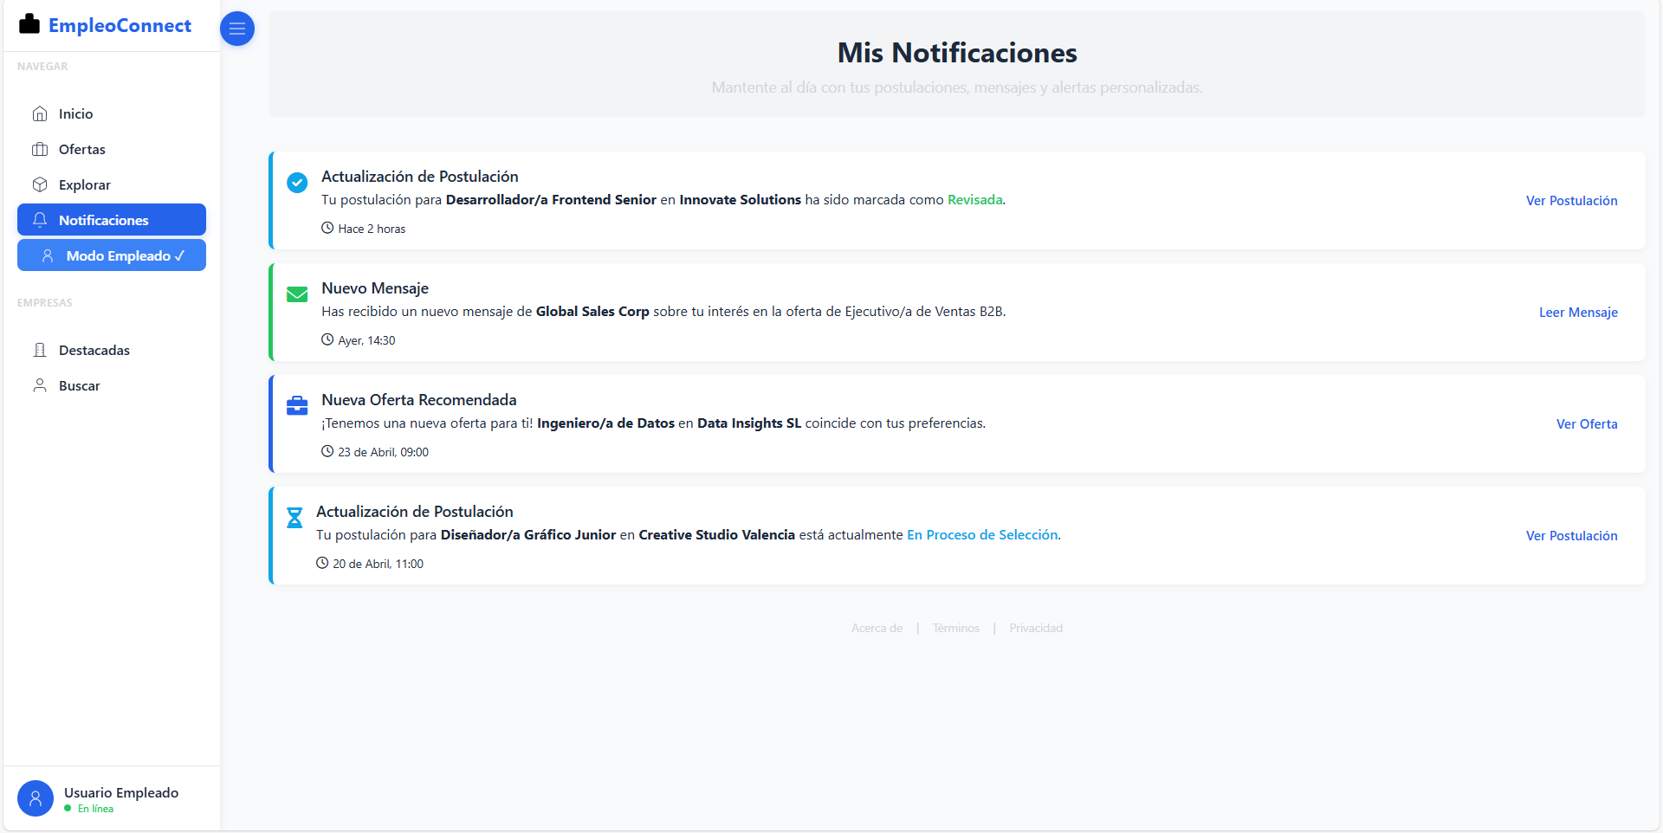Click the bell icon beside Notificaciones
The height and width of the screenshot is (833, 1663).
pos(40,220)
